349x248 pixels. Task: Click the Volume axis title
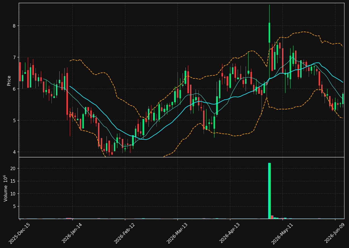(x=6, y=188)
